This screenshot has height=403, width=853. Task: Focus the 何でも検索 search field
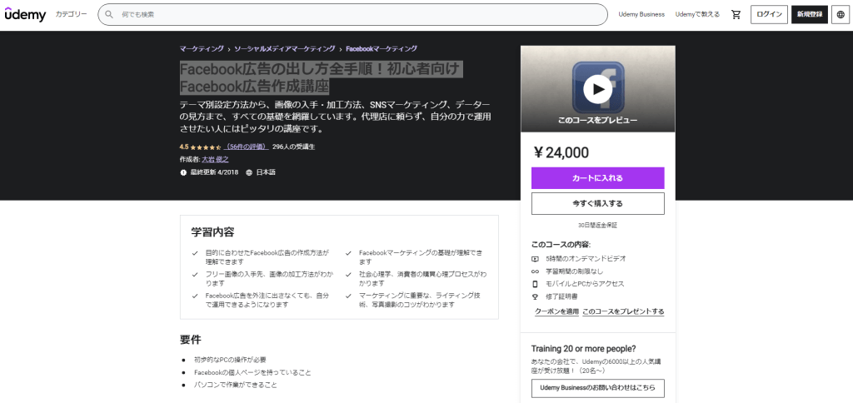click(x=352, y=15)
